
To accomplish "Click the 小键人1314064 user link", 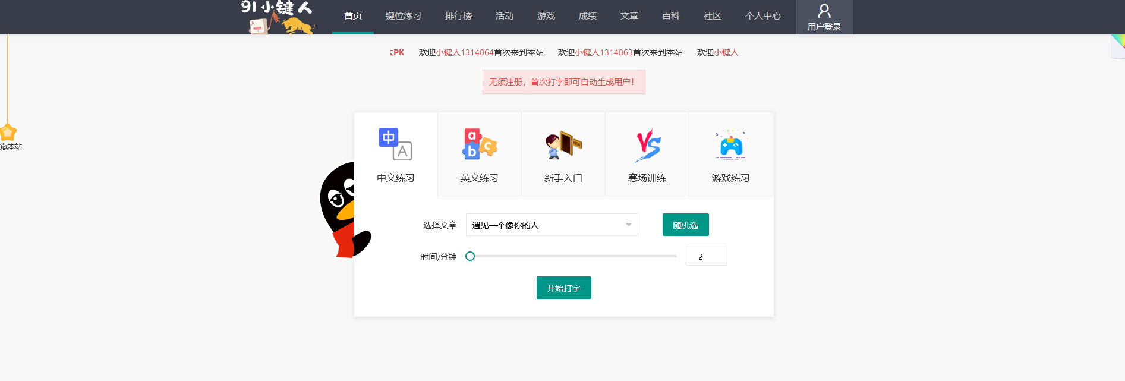I will (x=465, y=52).
